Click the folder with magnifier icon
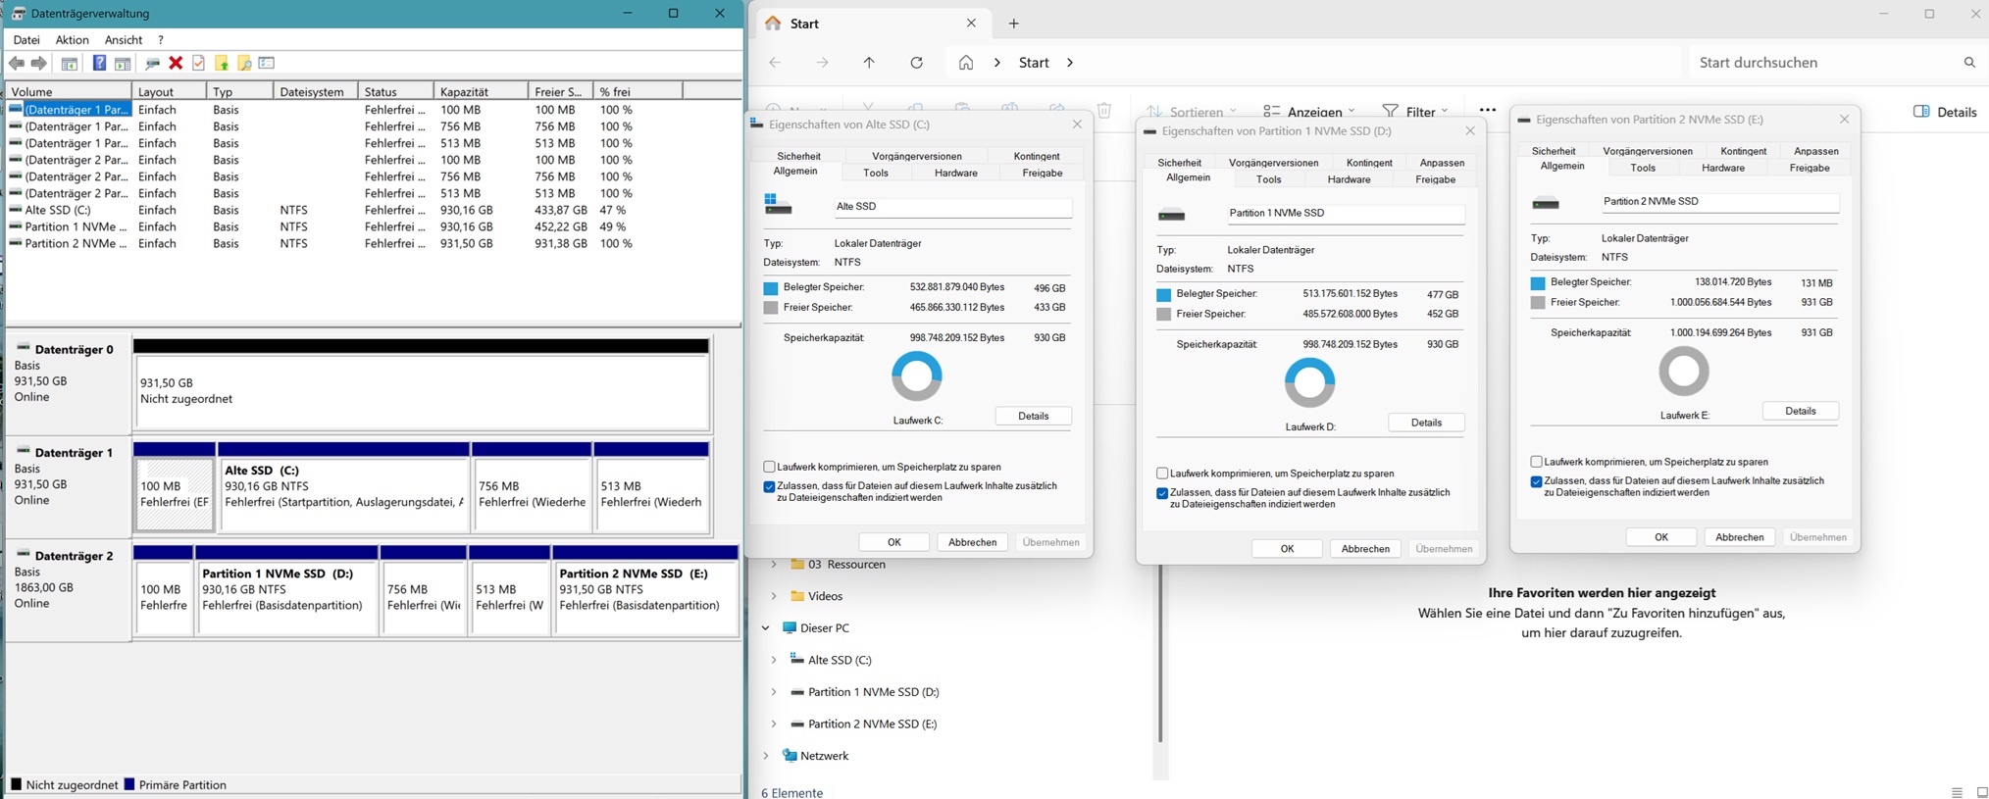Image resolution: width=1989 pixels, height=799 pixels. coord(244,63)
